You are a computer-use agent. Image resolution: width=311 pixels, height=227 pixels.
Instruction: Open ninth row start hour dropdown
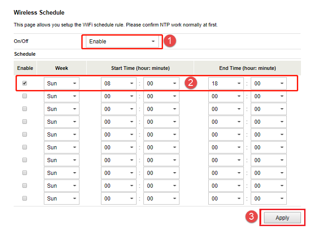(x=119, y=186)
